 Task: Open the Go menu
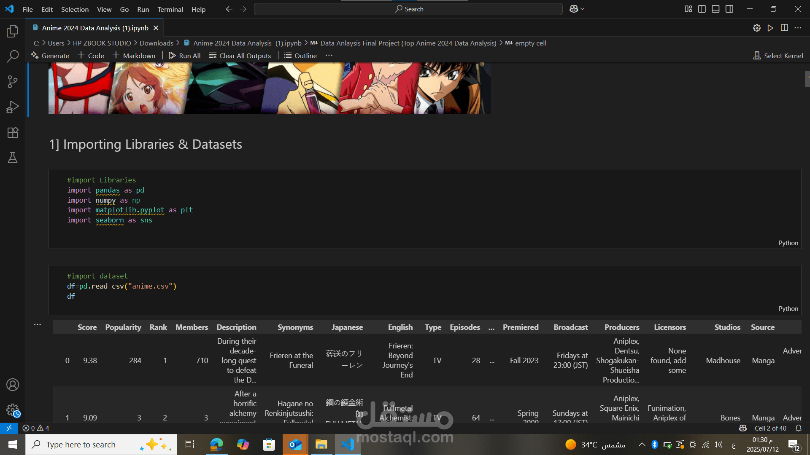124,9
